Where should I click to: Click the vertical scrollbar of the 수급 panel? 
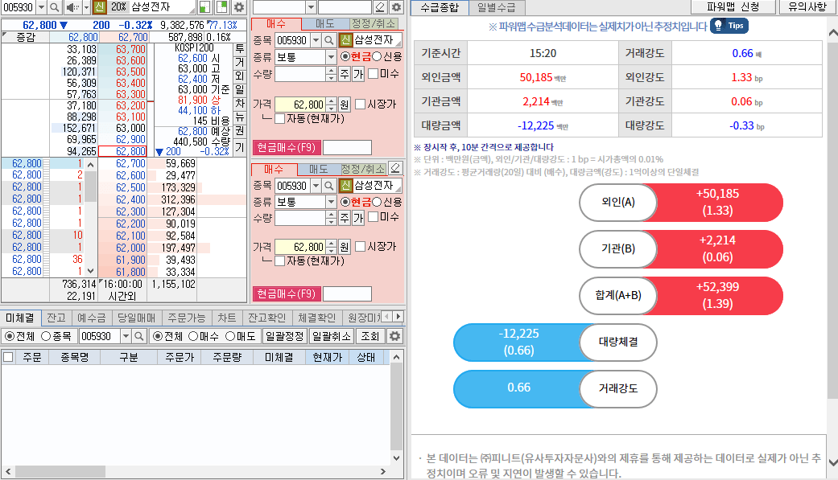(x=832, y=247)
